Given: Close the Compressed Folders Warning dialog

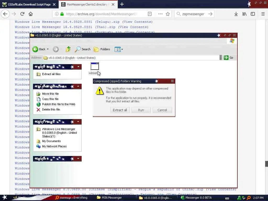Looking at the screenshot, I should coord(172,81).
